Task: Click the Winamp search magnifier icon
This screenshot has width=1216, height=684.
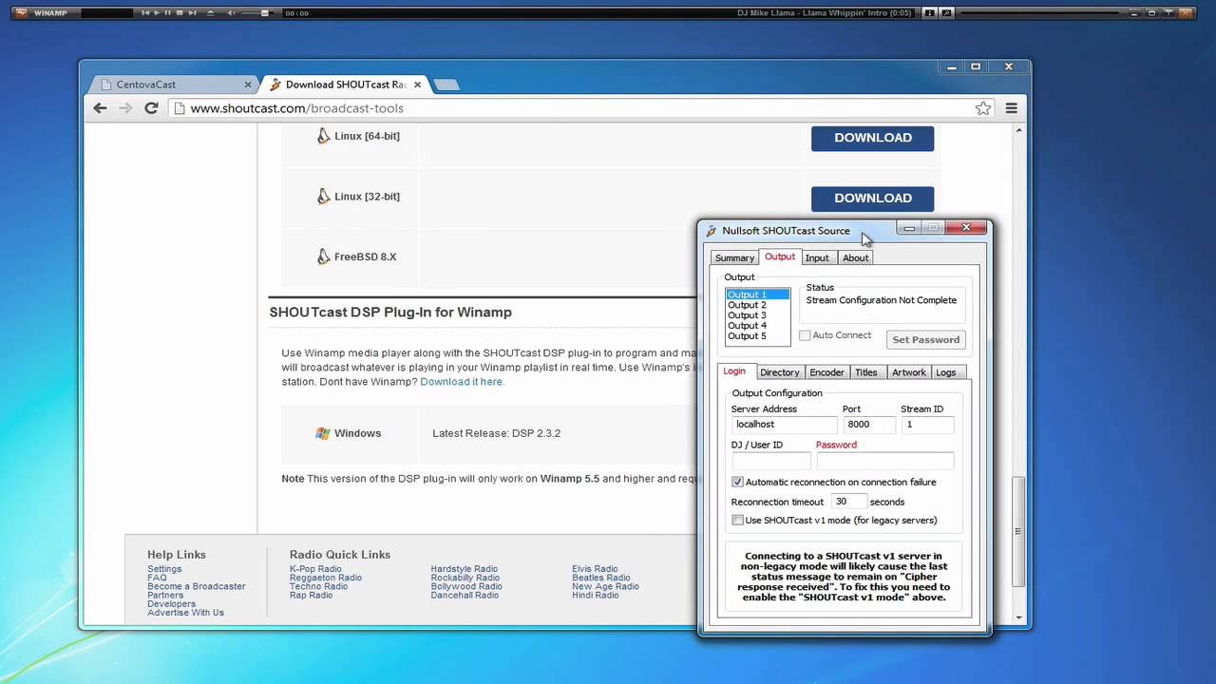Action: [946, 12]
